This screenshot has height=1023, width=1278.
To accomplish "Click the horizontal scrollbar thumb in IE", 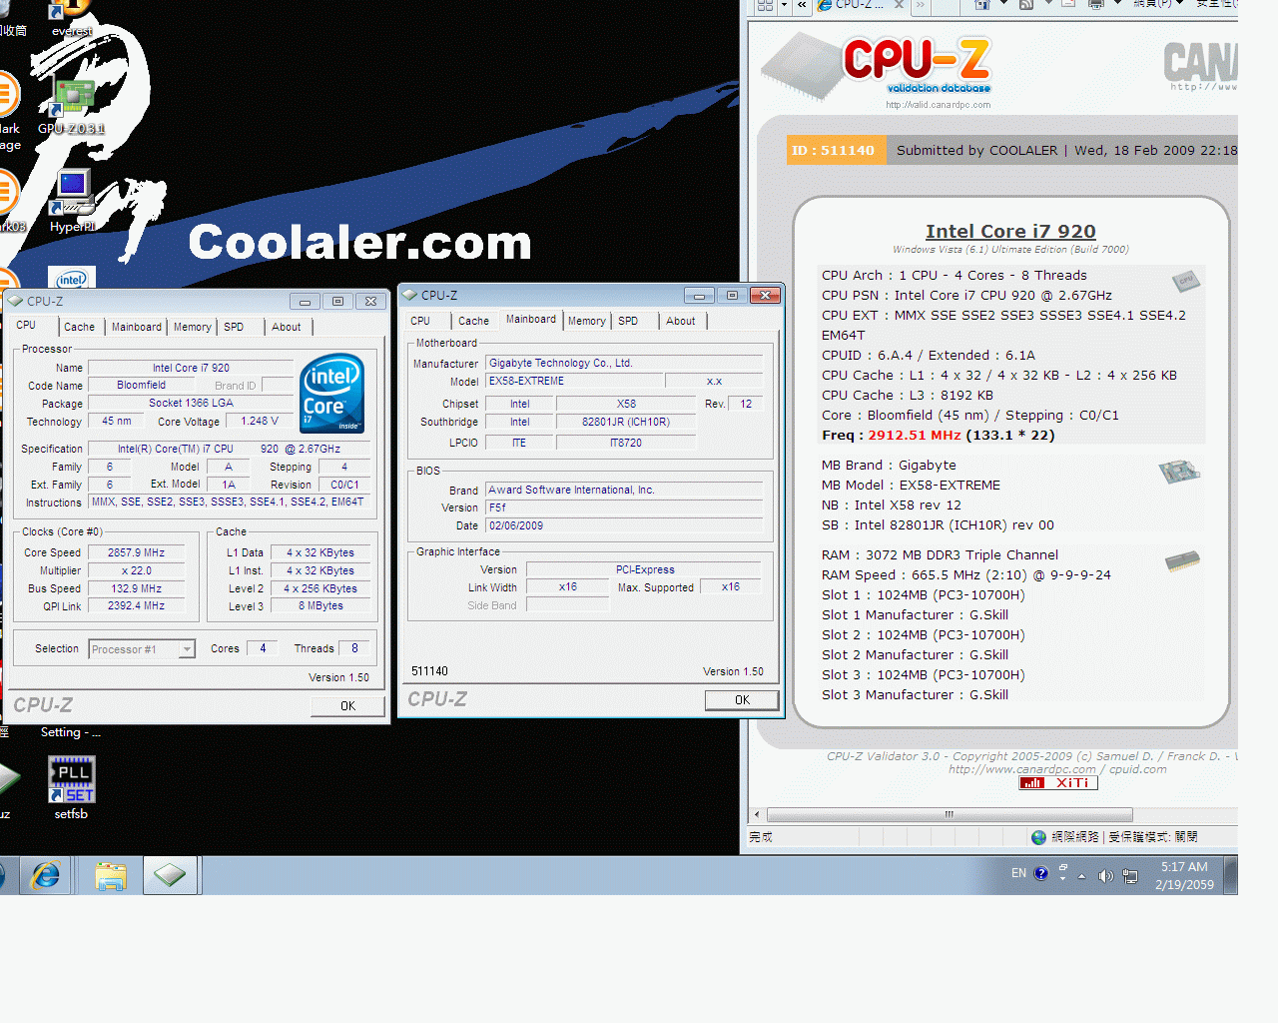I will tap(950, 814).
